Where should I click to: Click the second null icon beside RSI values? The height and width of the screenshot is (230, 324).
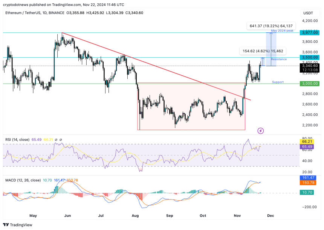click(61, 140)
